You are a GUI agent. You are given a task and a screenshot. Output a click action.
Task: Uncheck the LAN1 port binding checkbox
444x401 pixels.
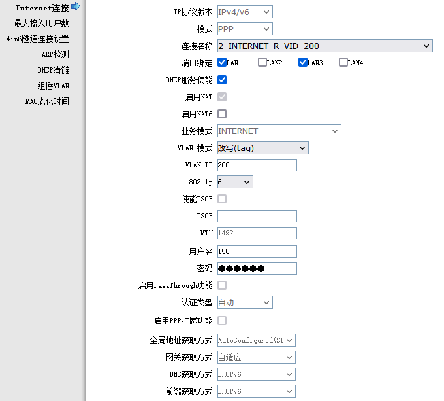click(222, 63)
